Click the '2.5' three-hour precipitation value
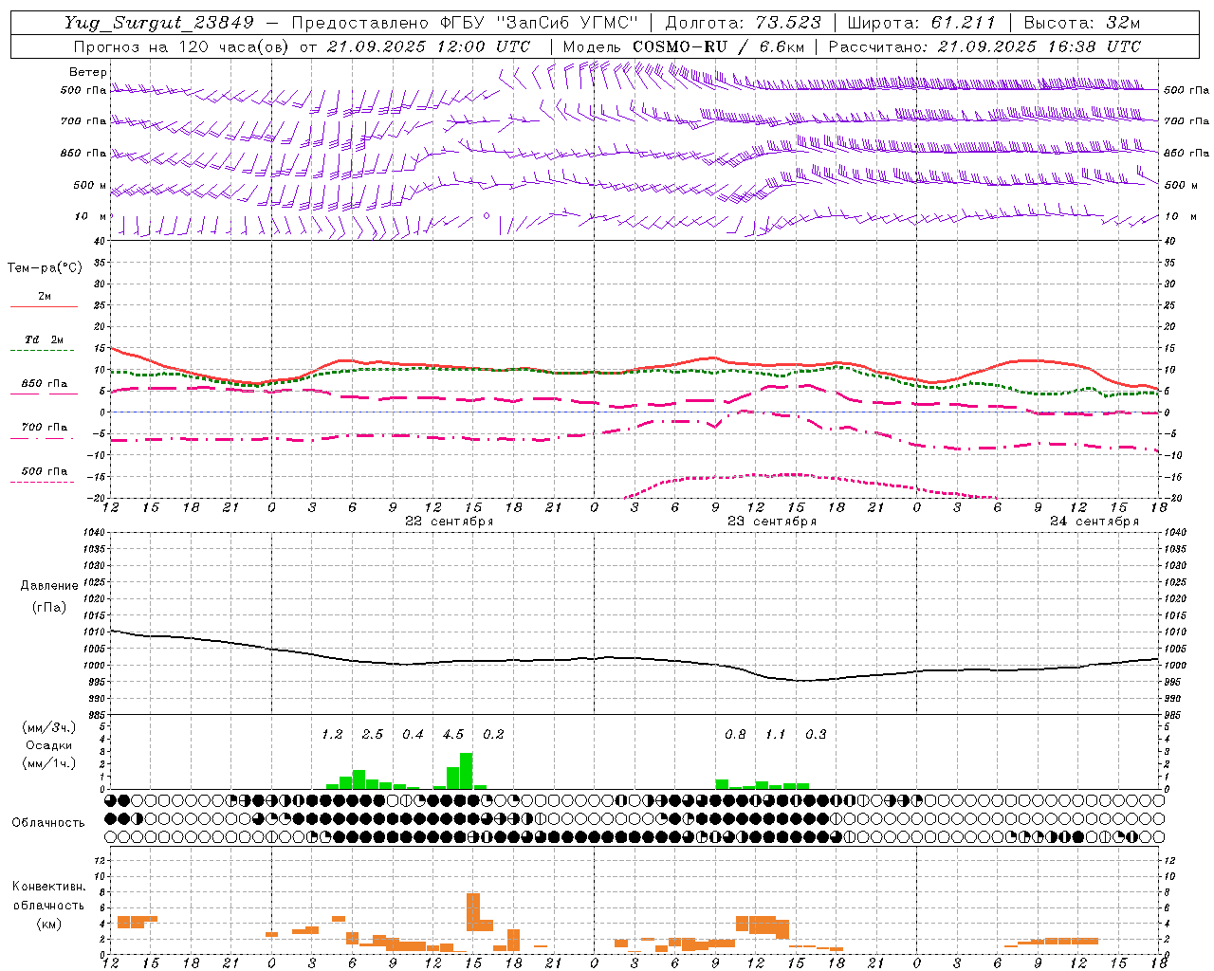This screenshot has height=971, width=1214. (373, 734)
